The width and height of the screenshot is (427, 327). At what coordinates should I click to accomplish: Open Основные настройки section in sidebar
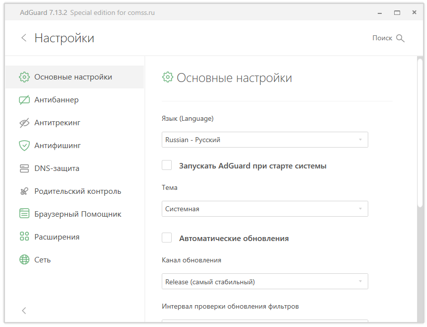pos(75,77)
